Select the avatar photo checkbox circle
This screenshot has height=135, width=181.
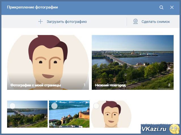point(96,106)
